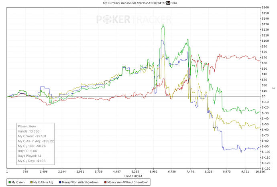Click the site icon before Hero in the title
277x187 pixels.
point(168,3)
